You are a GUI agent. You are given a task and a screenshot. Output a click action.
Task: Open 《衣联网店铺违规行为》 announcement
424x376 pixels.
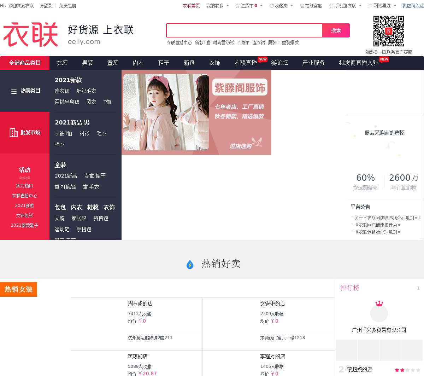(377, 225)
